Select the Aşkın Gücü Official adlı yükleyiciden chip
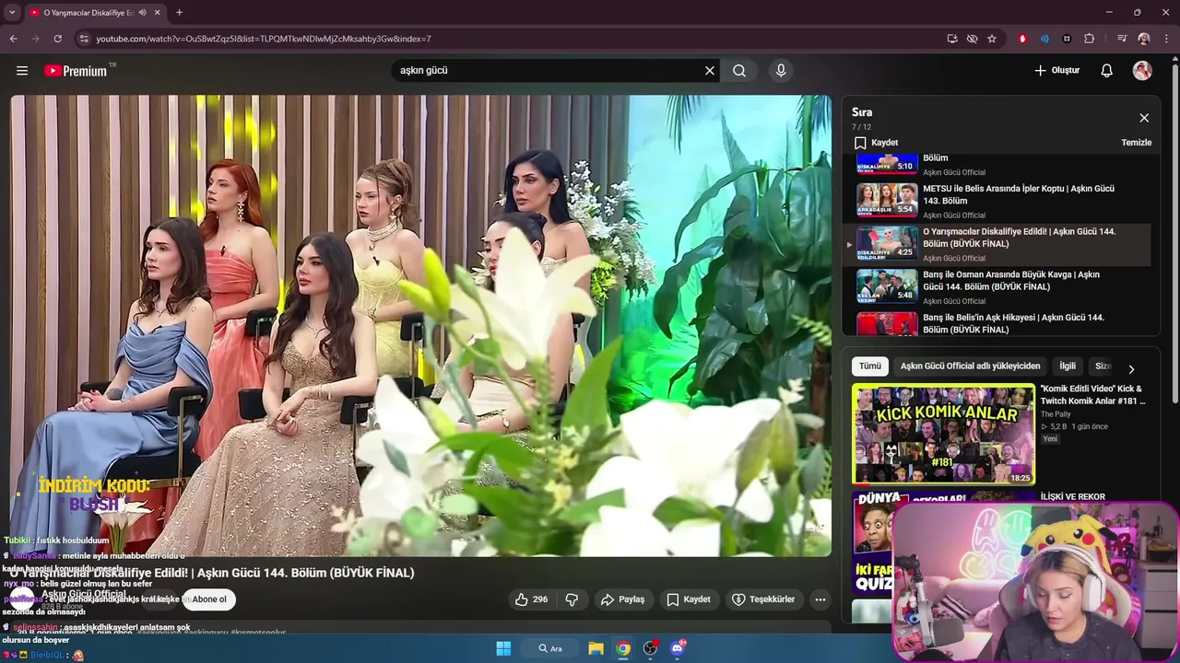1180x663 pixels. [x=970, y=366]
